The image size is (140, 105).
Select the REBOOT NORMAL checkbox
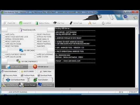click(x=35, y=44)
